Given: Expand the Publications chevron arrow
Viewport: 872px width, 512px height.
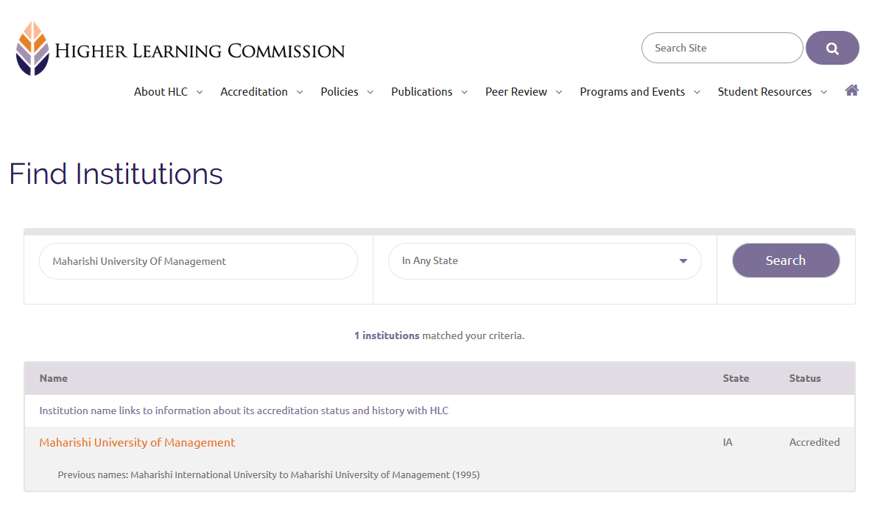Looking at the screenshot, I should [465, 92].
